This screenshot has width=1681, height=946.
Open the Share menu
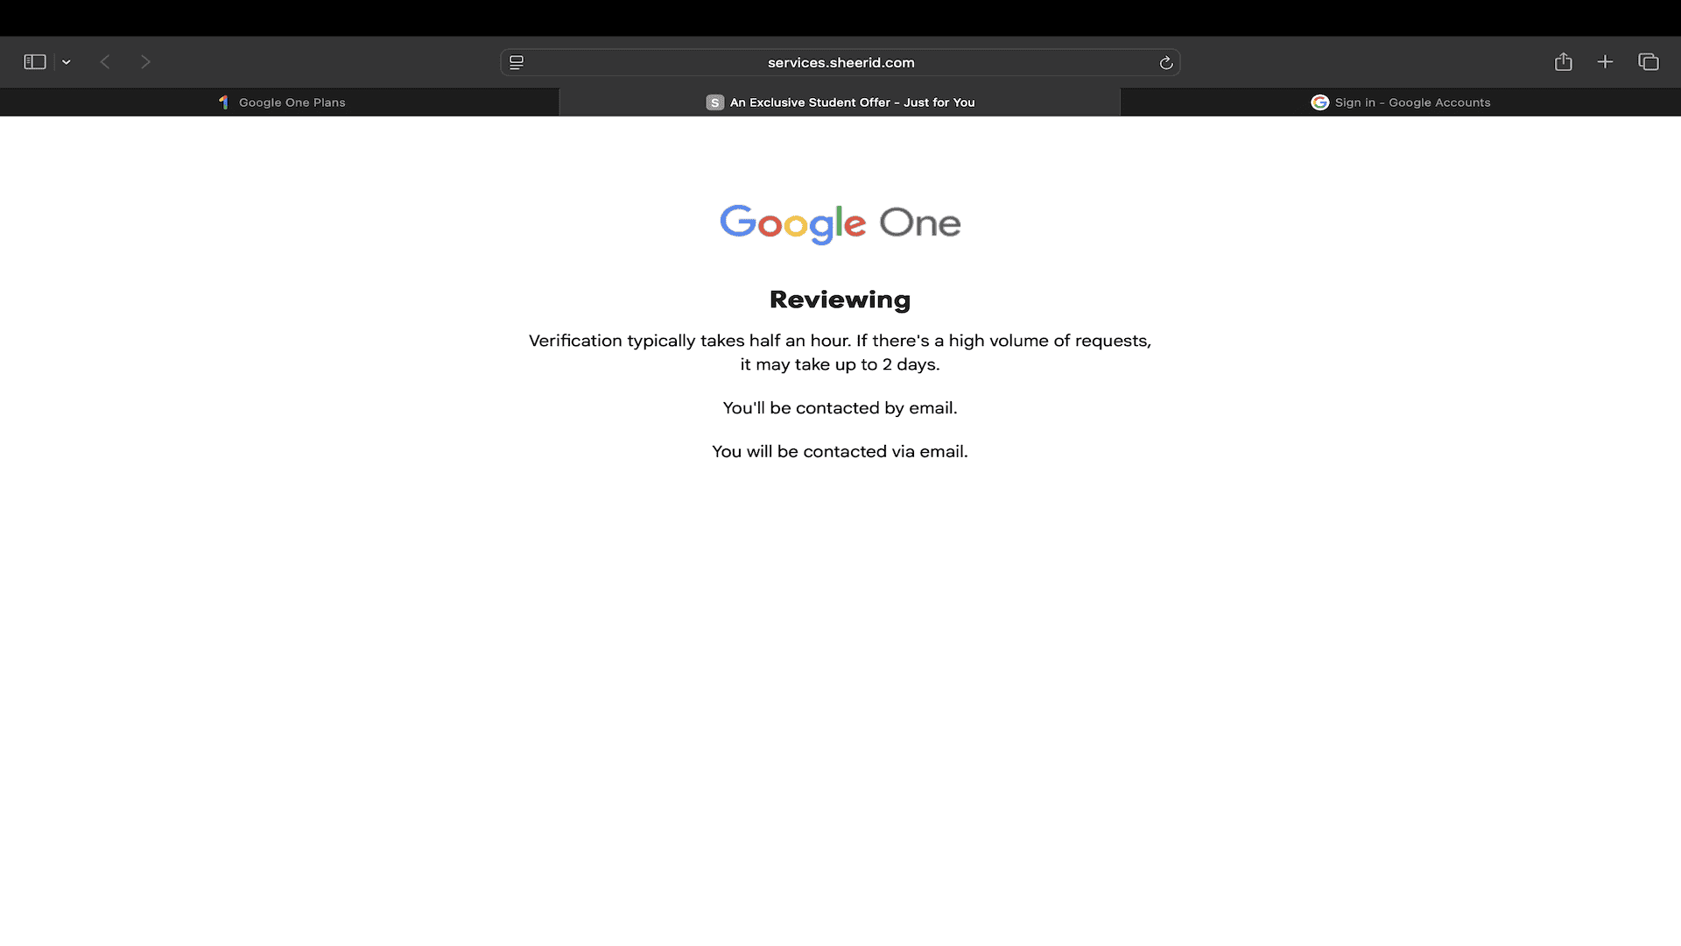1564,61
